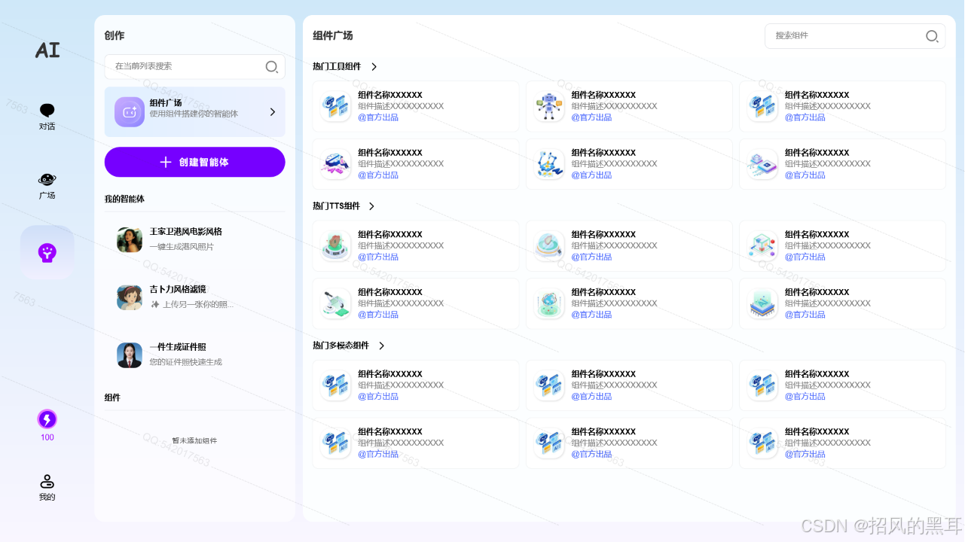Select the robot icon in 热门工具组件

pos(549,106)
